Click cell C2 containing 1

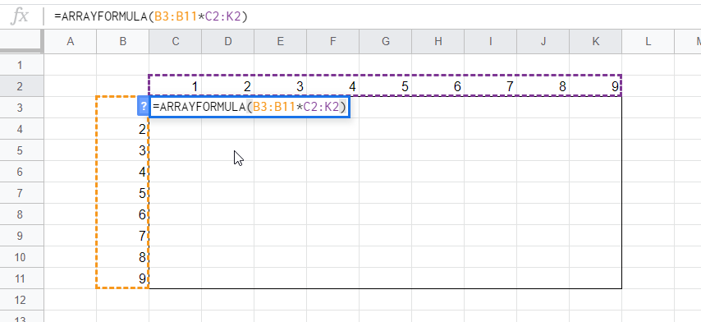coord(176,86)
